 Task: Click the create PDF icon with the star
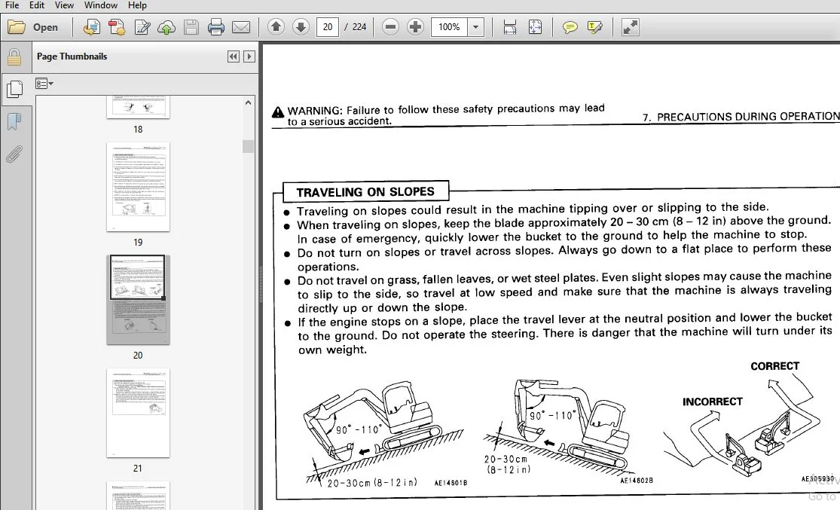tap(117, 27)
